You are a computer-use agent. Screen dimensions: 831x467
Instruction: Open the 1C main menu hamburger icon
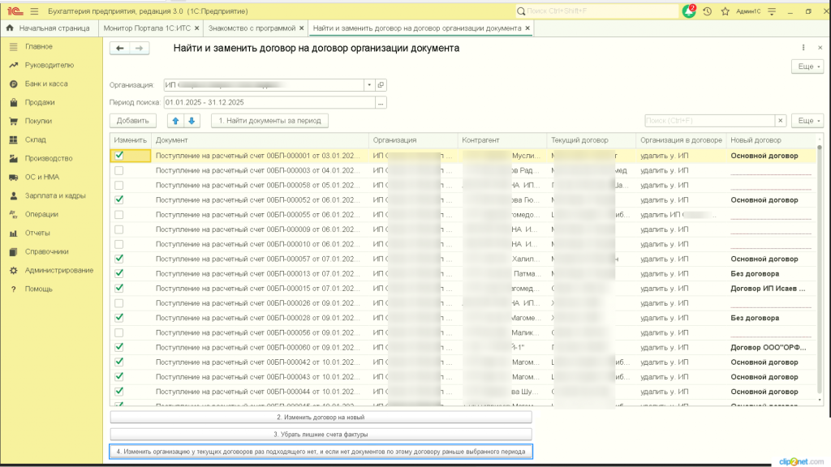pyautogui.click(x=34, y=11)
